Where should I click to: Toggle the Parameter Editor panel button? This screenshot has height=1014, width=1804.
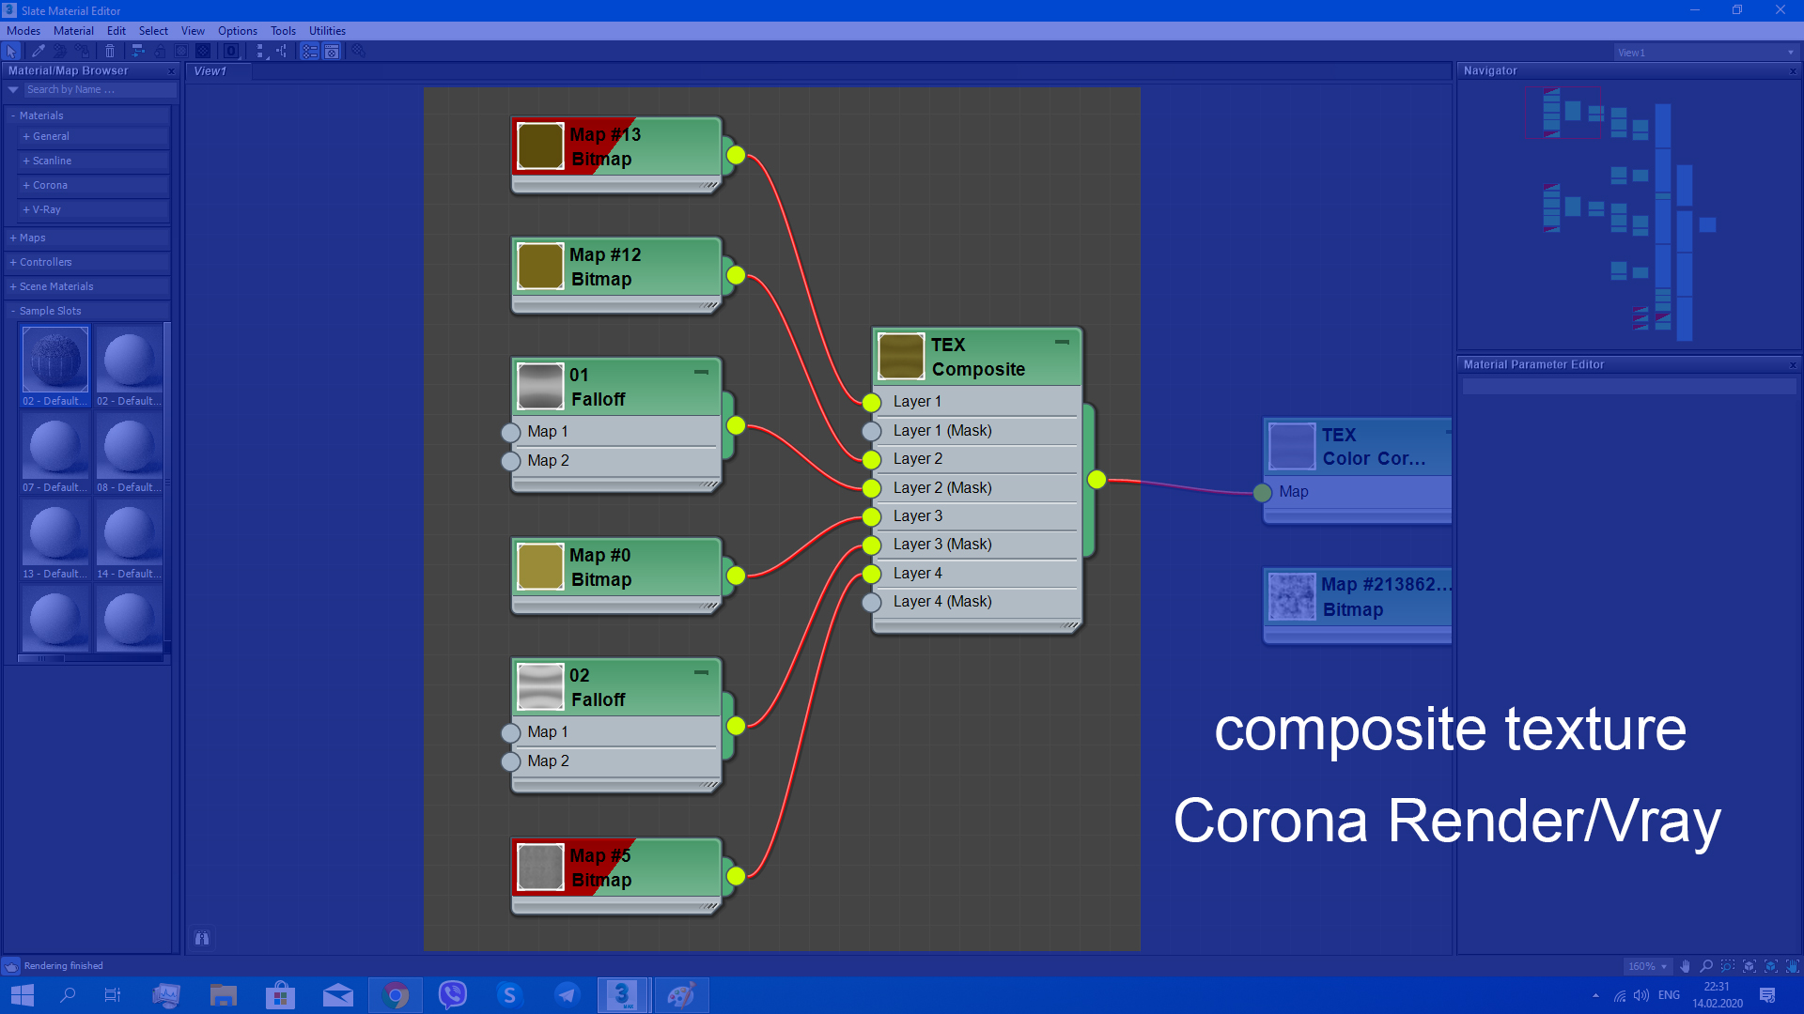pyautogui.click(x=332, y=51)
